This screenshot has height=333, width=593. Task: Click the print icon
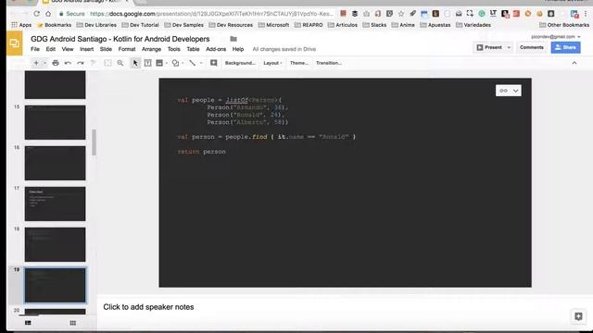point(56,63)
